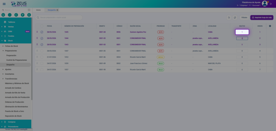Click the logout icon

pos(271,4)
